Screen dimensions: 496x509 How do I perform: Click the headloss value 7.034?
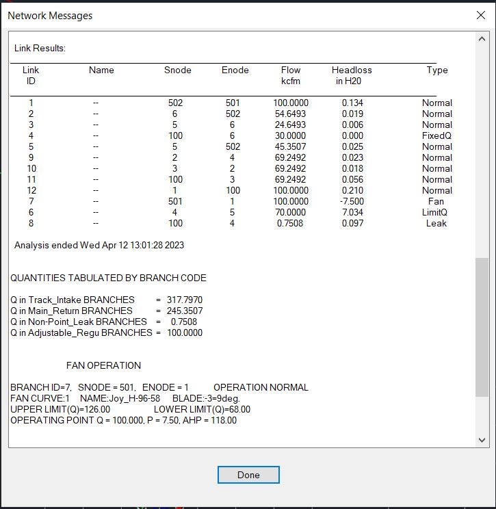coord(352,212)
